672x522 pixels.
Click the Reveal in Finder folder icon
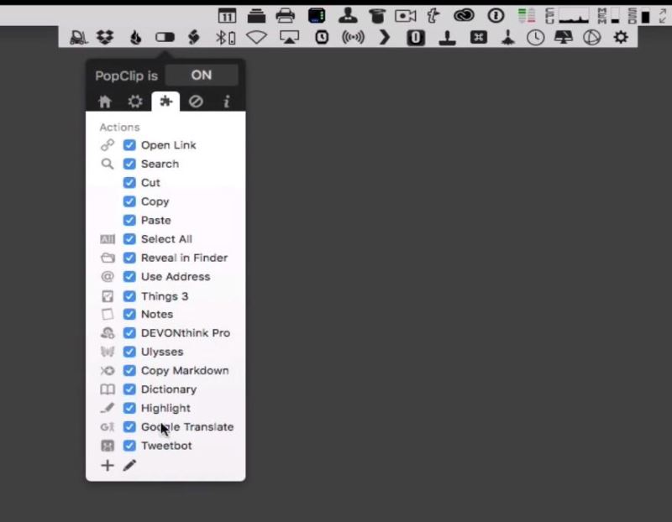(x=108, y=258)
